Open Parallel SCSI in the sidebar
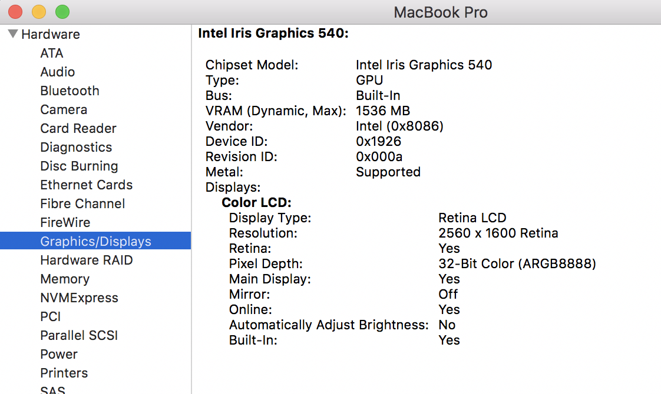 (79, 336)
